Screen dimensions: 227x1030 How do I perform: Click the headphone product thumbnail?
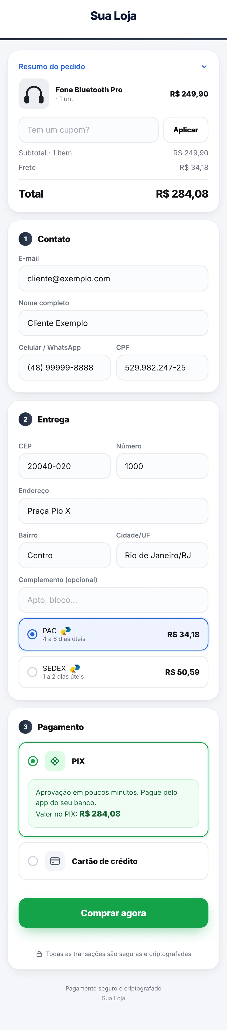click(34, 94)
